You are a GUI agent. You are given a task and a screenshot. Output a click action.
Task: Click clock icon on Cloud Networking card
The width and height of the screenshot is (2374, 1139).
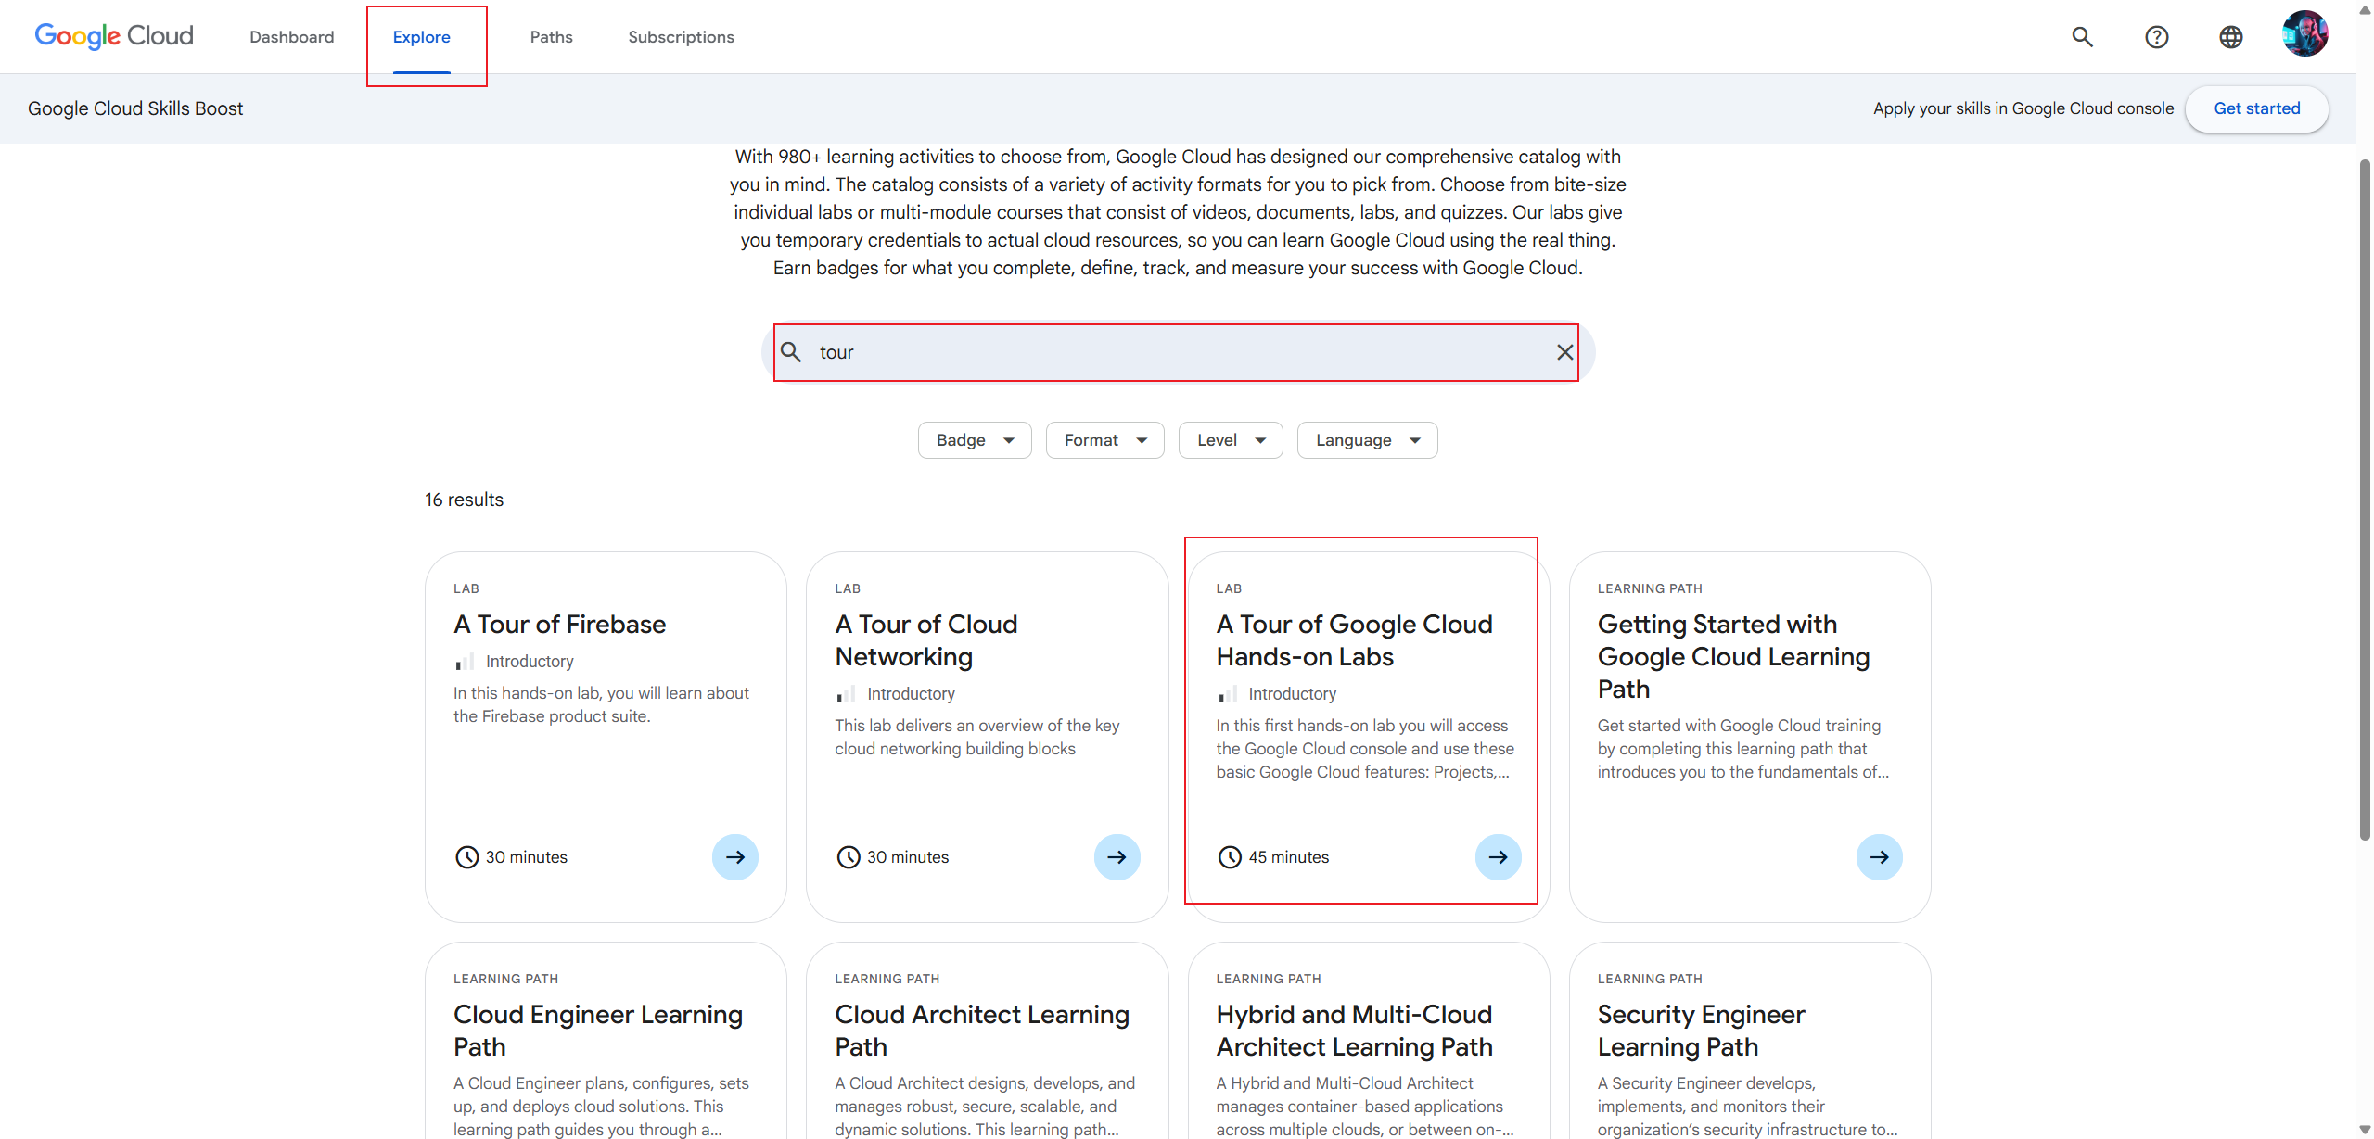pyautogui.click(x=849, y=857)
